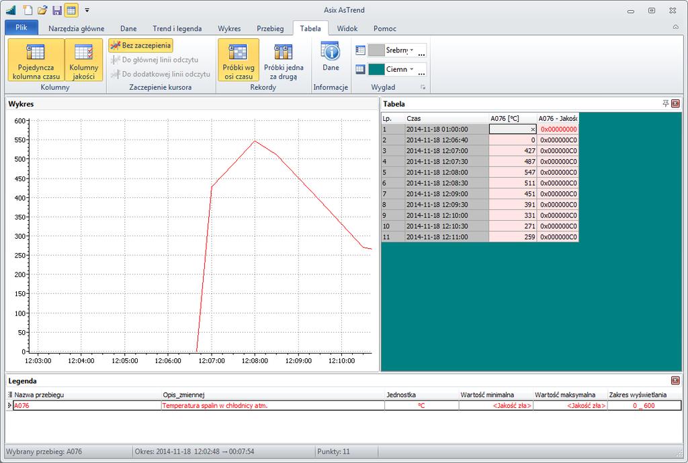Click the table background icon beside Ciemn
The image size is (688, 463).
click(x=360, y=69)
